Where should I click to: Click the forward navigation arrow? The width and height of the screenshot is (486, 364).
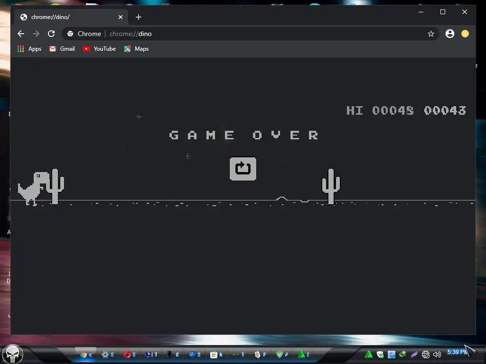pos(36,34)
